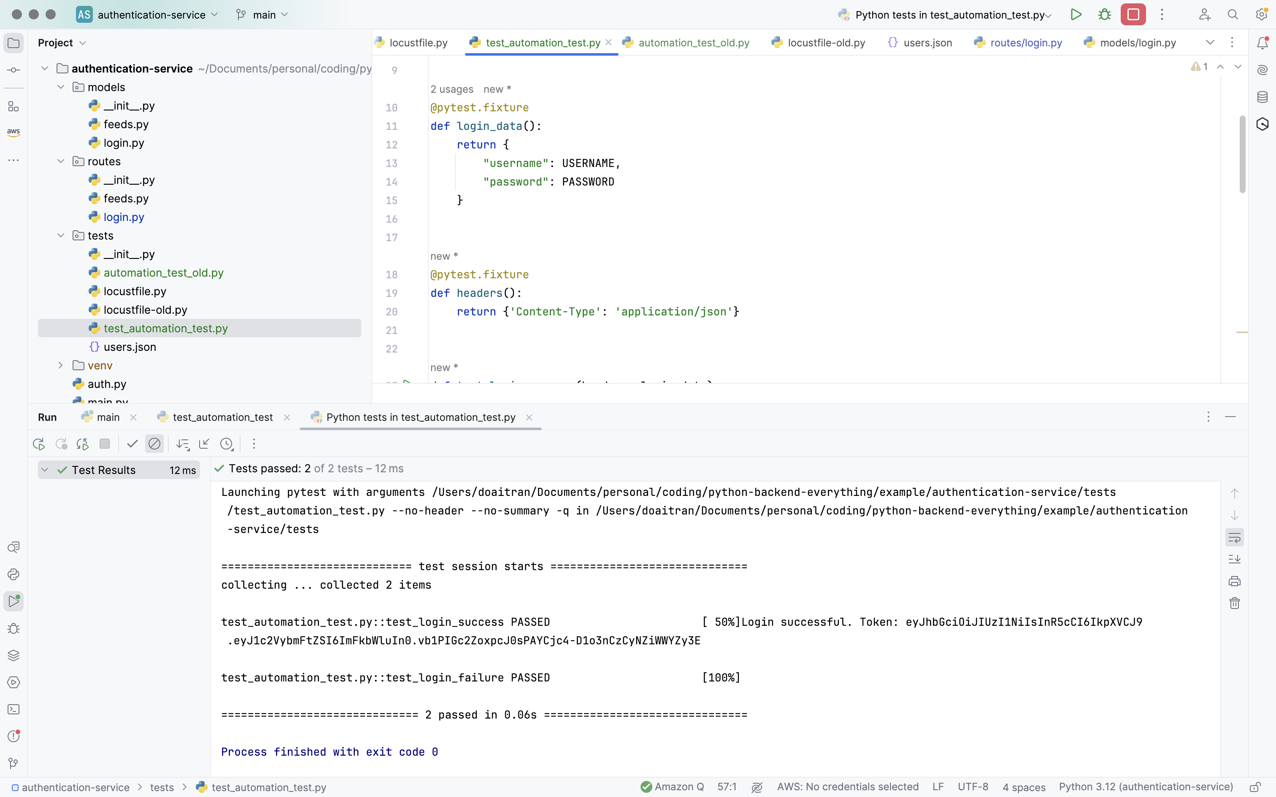Switch to models/login.py editor tab
This screenshot has width=1276, height=797.
(1130, 43)
